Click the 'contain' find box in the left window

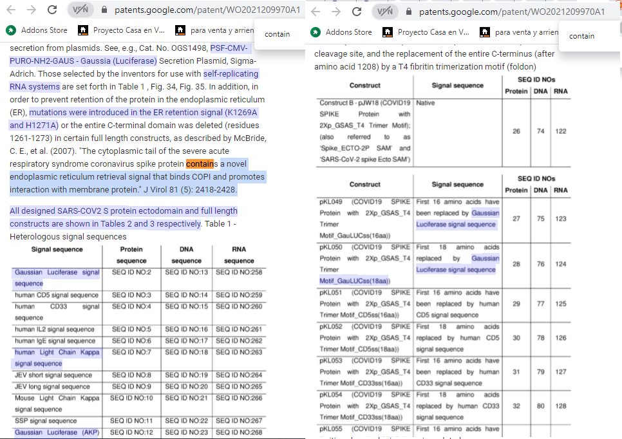pos(278,34)
